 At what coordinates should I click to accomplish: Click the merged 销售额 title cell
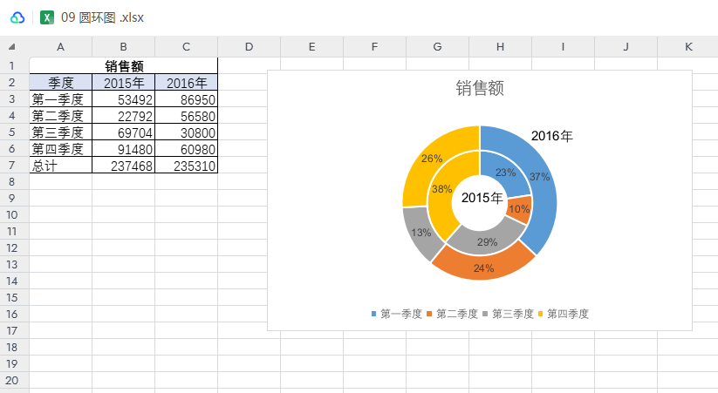(x=124, y=66)
